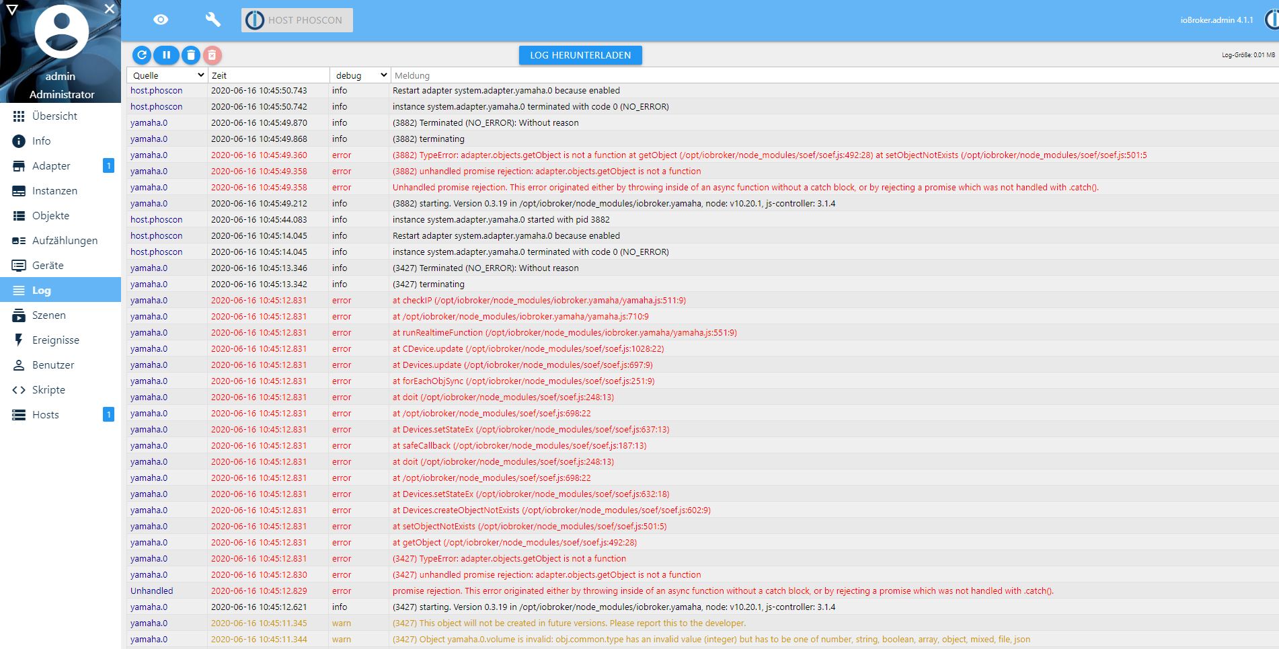Open the Quelle source filter dropdown

(x=167, y=75)
